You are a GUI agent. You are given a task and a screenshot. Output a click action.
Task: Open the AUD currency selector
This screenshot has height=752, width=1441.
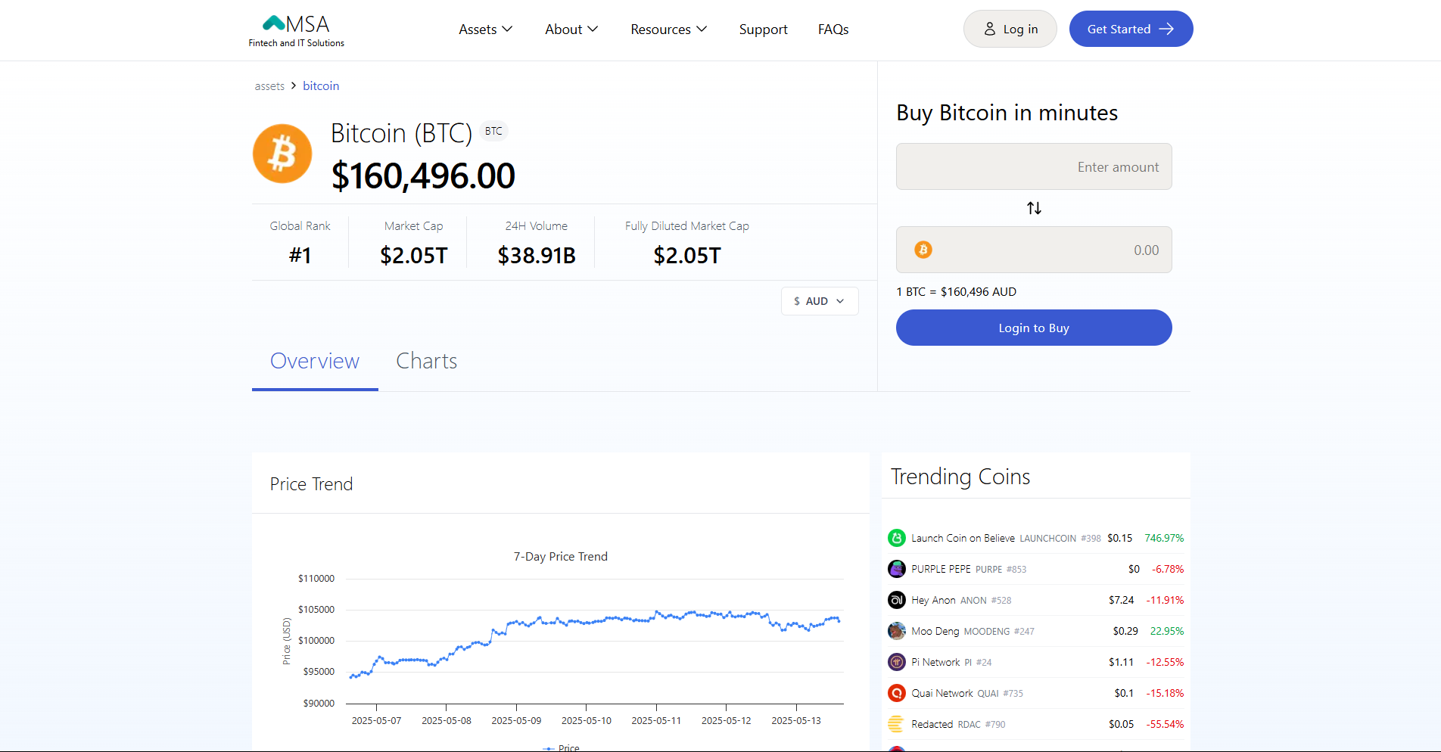[820, 301]
